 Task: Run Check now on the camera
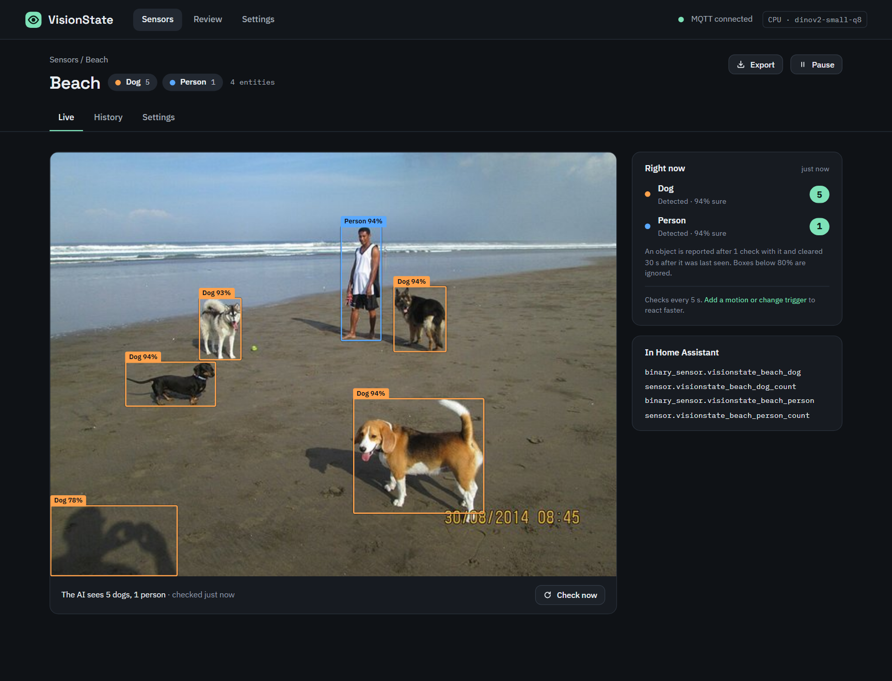point(570,595)
